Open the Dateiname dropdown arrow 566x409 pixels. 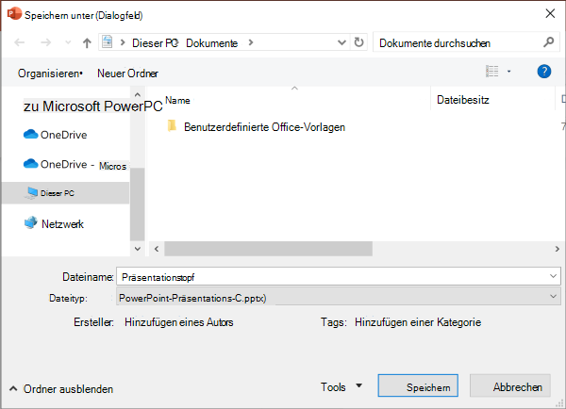pos(553,277)
